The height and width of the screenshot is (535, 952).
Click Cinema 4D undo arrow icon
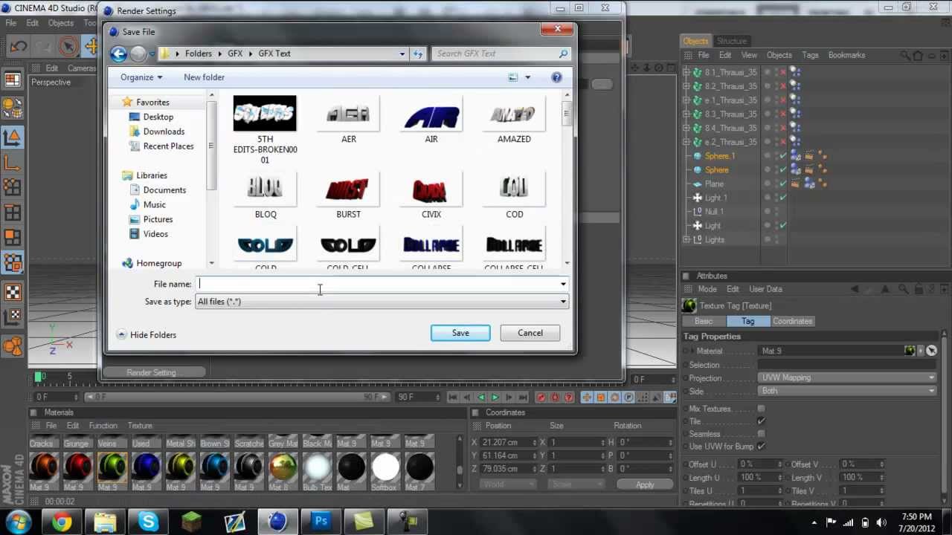point(19,46)
